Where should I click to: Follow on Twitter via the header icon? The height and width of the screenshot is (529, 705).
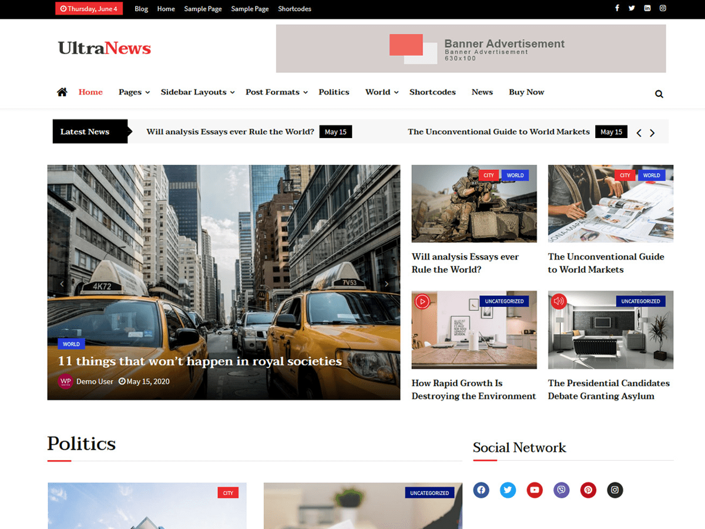coord(632,8)
